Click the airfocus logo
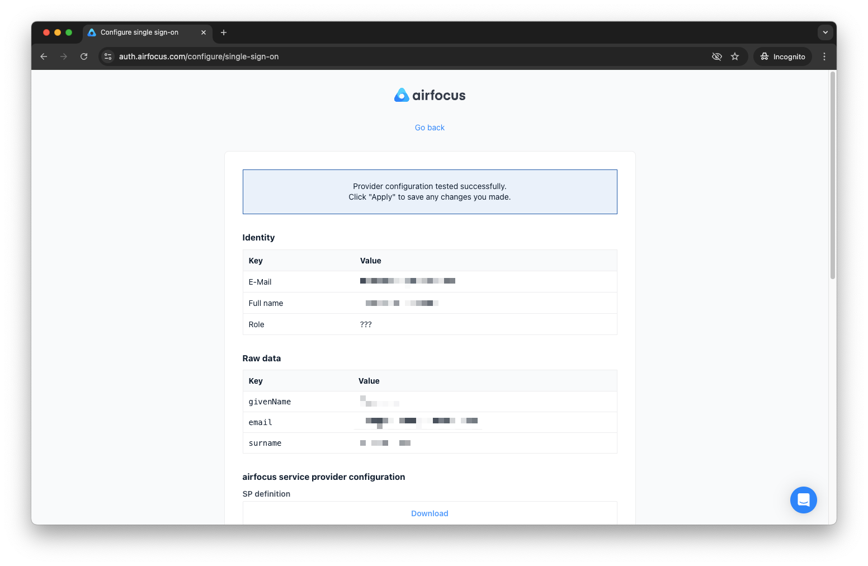 [430, 95]
